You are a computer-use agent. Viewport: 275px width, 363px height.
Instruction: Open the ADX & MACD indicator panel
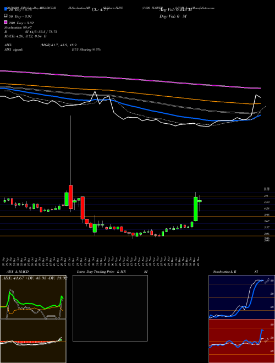click(33, 297)
